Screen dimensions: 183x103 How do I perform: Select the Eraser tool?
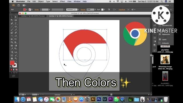(x=16, y=33)
